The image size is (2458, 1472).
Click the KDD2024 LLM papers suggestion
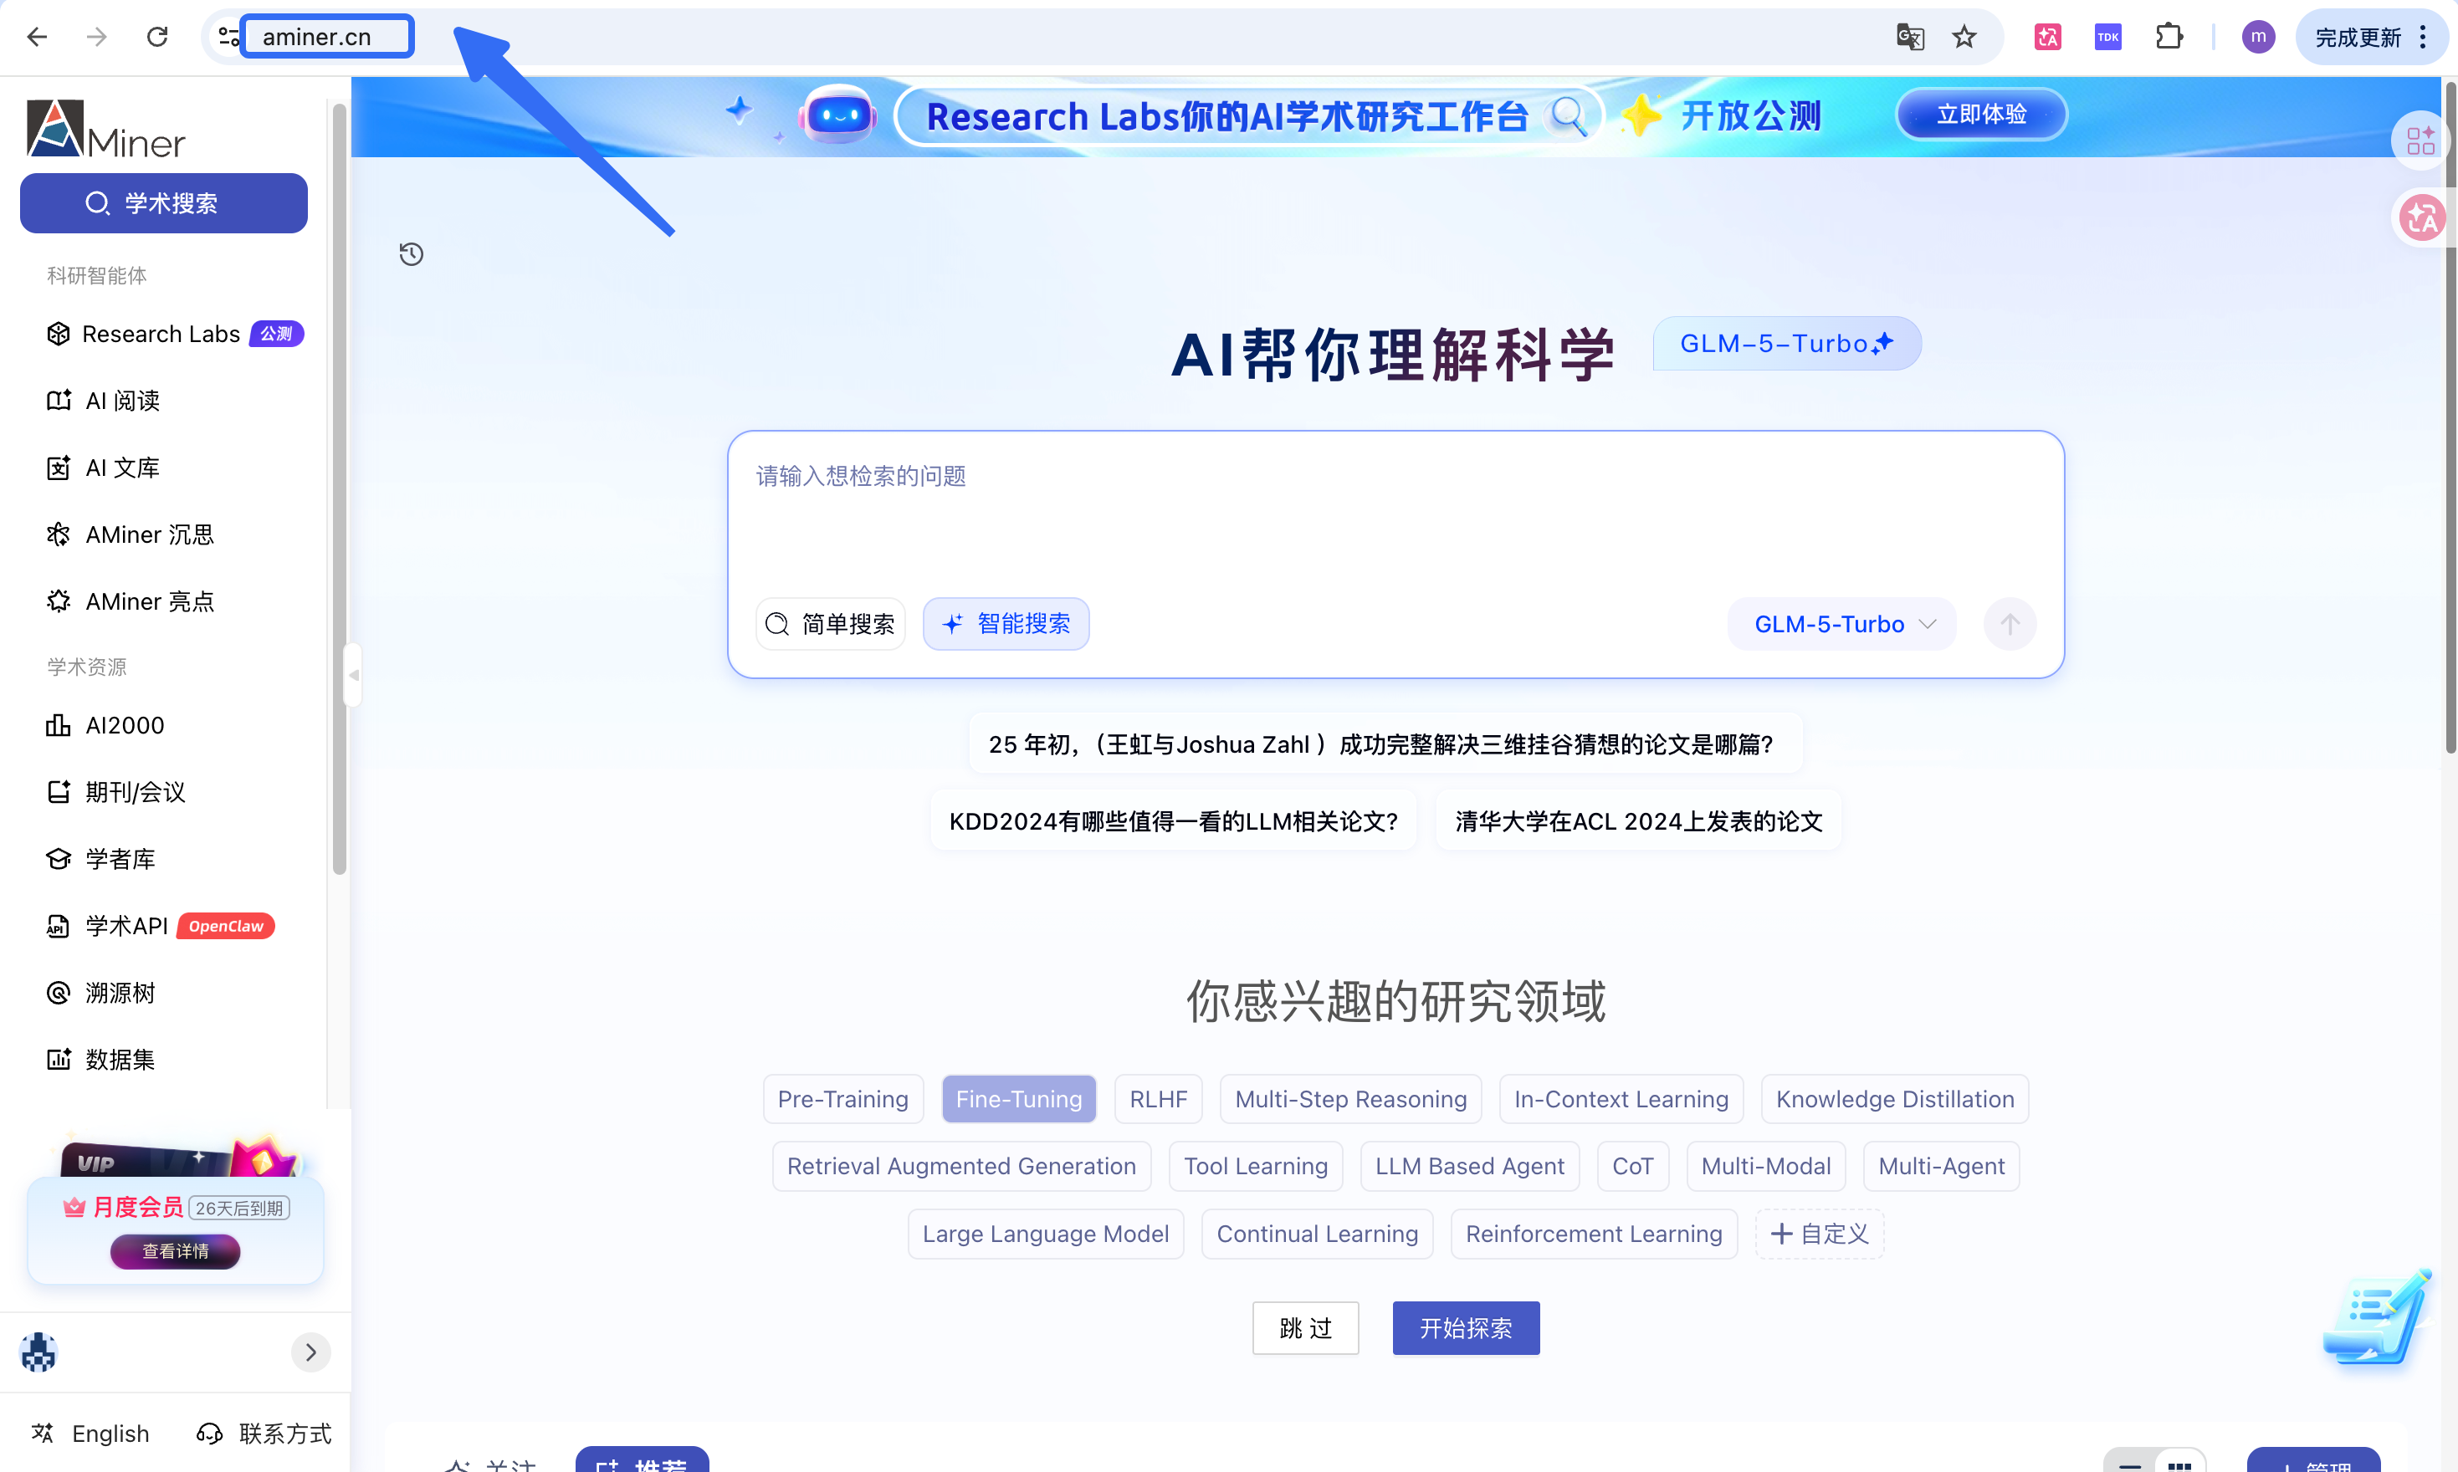pyautogui.click(x=1174, y=821)
